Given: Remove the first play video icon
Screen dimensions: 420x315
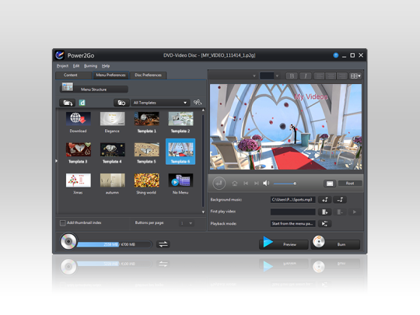Looking at the screenshot, I should (340, 212).
